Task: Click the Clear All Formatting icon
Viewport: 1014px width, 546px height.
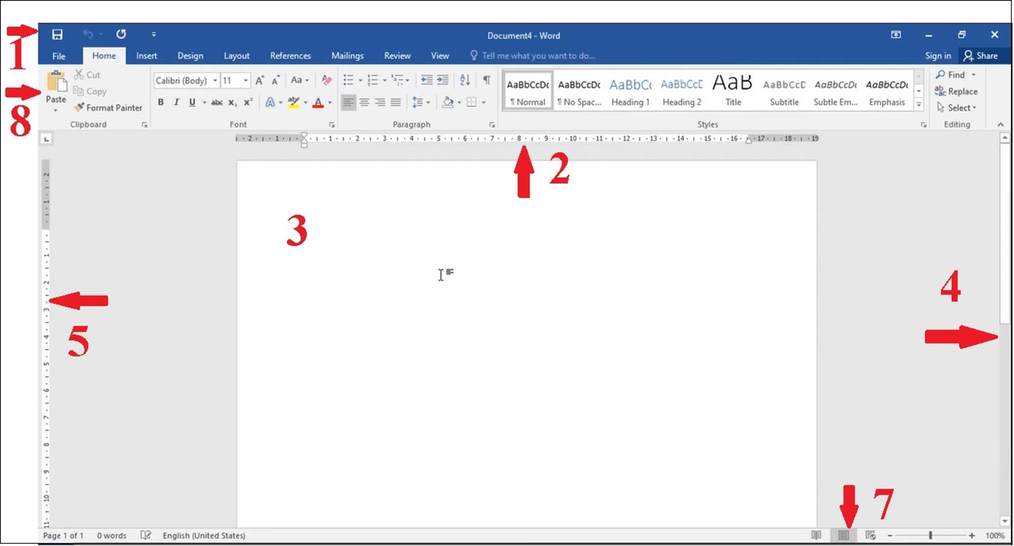Action: pos(327,80)
